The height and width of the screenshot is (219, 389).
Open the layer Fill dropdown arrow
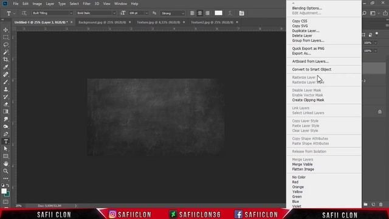point(376,50)
